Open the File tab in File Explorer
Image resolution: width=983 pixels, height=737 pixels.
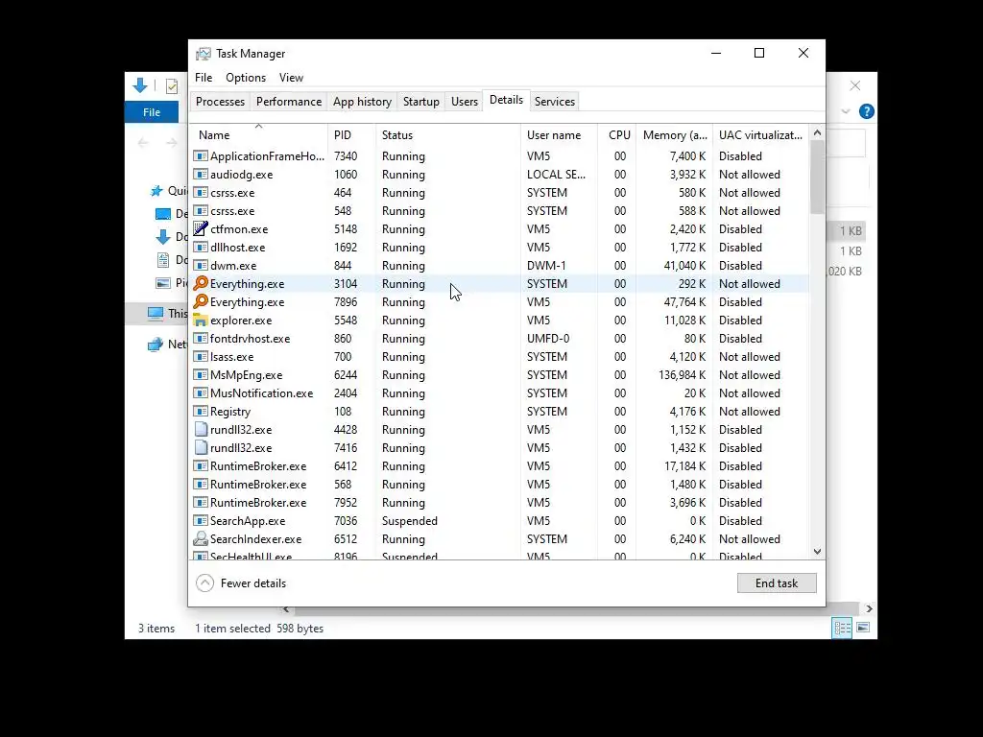pos(152,112)
